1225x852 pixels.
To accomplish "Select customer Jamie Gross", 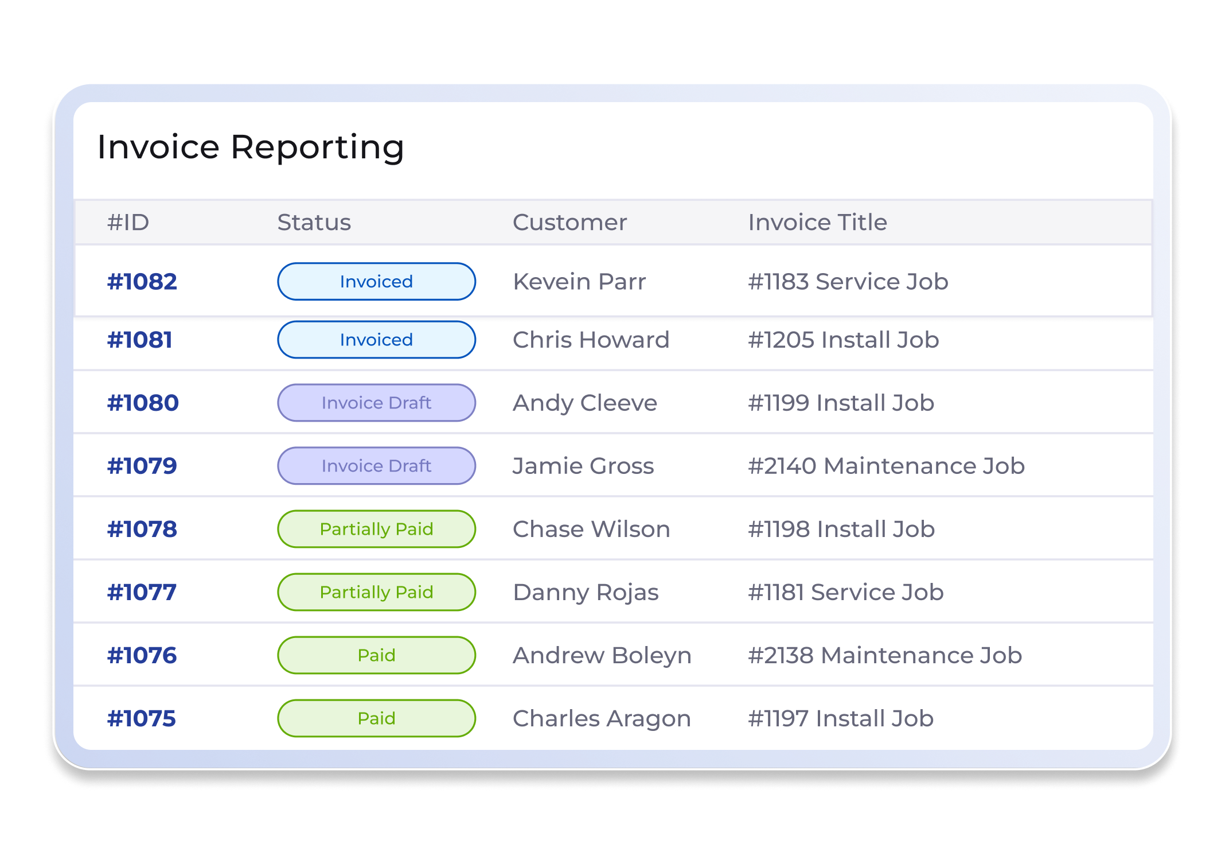I will tap(583, 466).
